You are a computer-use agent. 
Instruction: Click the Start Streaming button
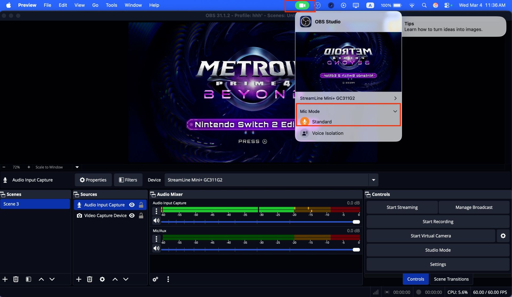(x=402, y=207)
